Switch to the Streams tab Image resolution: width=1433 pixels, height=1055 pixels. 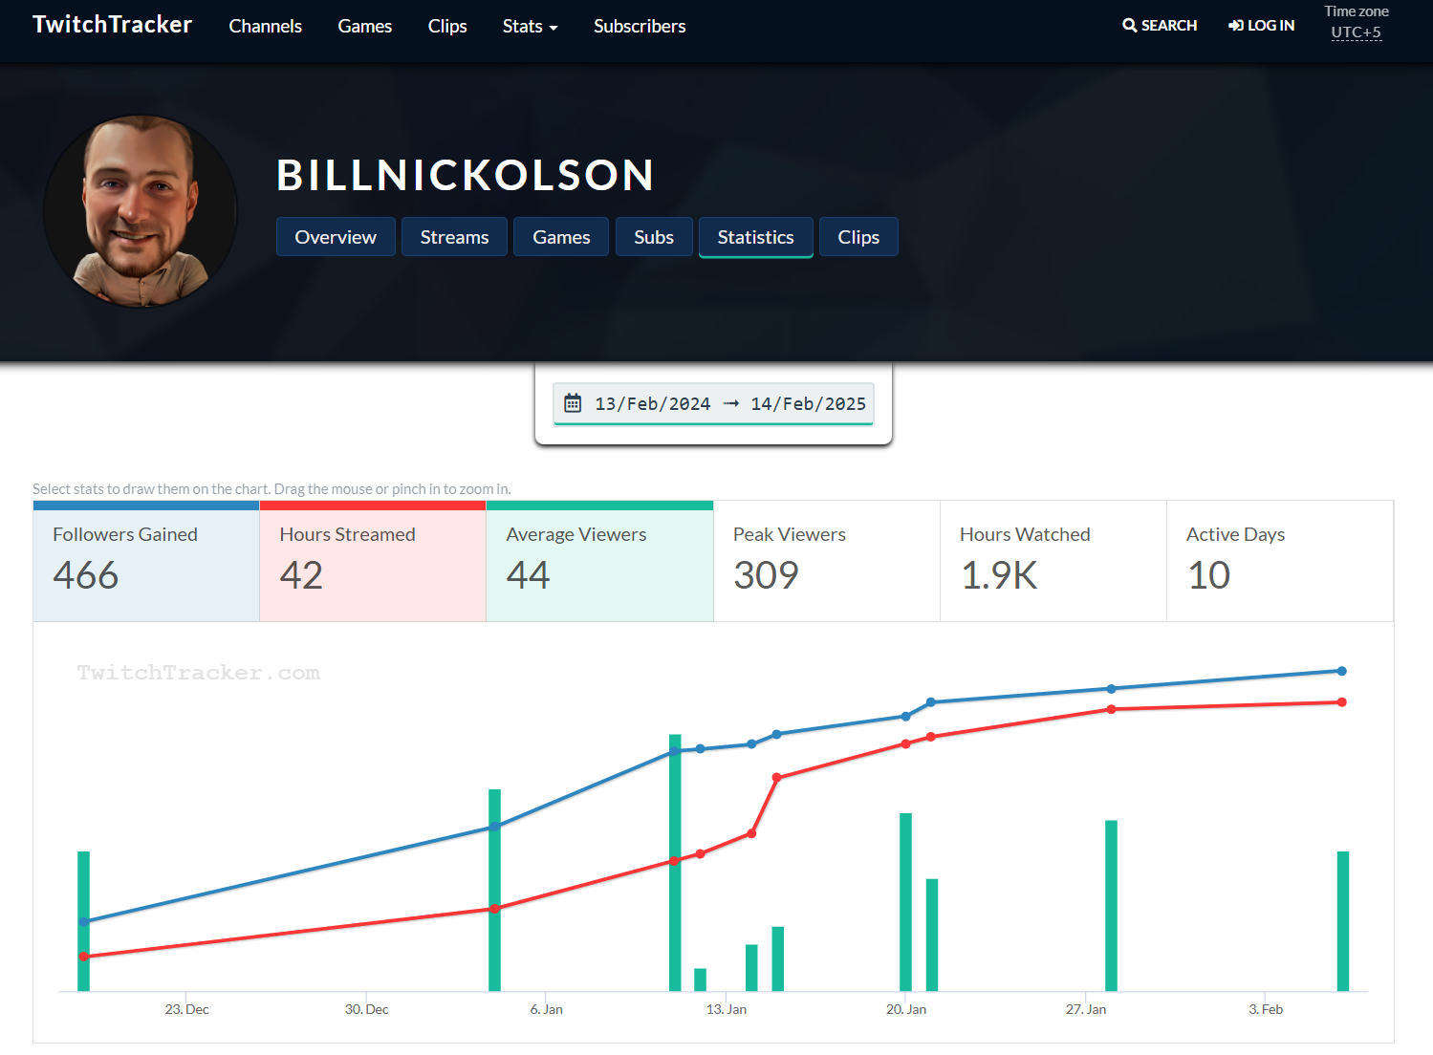(454, 237)
